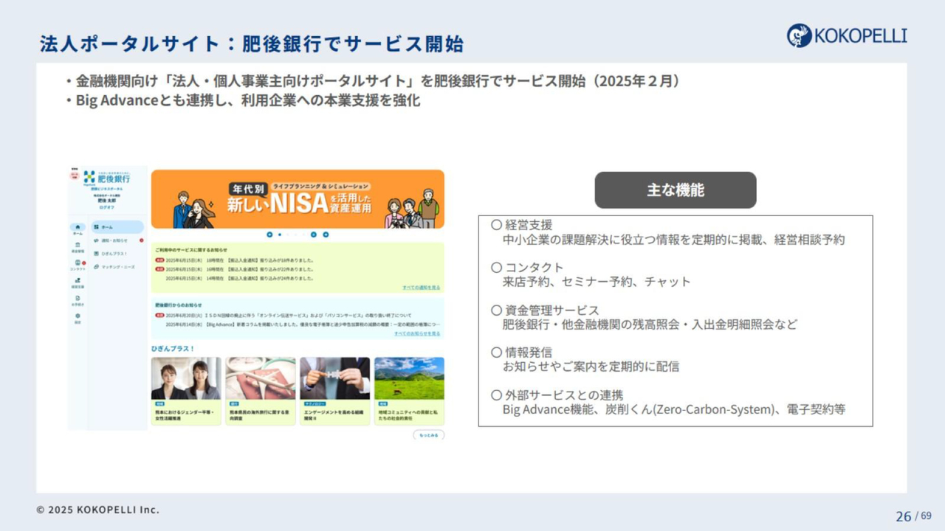Open notice about 18時 振込入金通知
Image resolution: width=945 pixels, height=531 pixels.
coord(234,260)
